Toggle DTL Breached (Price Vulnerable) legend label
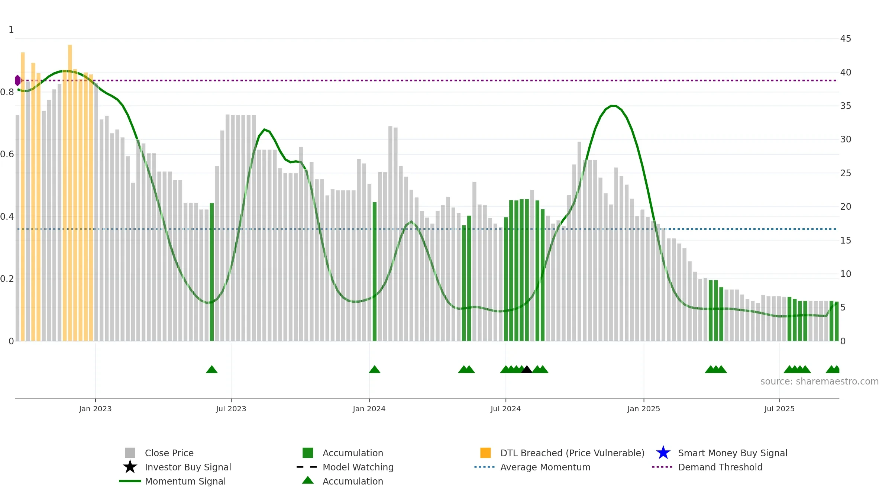Image resolution: width=892 pixels, height=502 pixels. pos(572,453)
